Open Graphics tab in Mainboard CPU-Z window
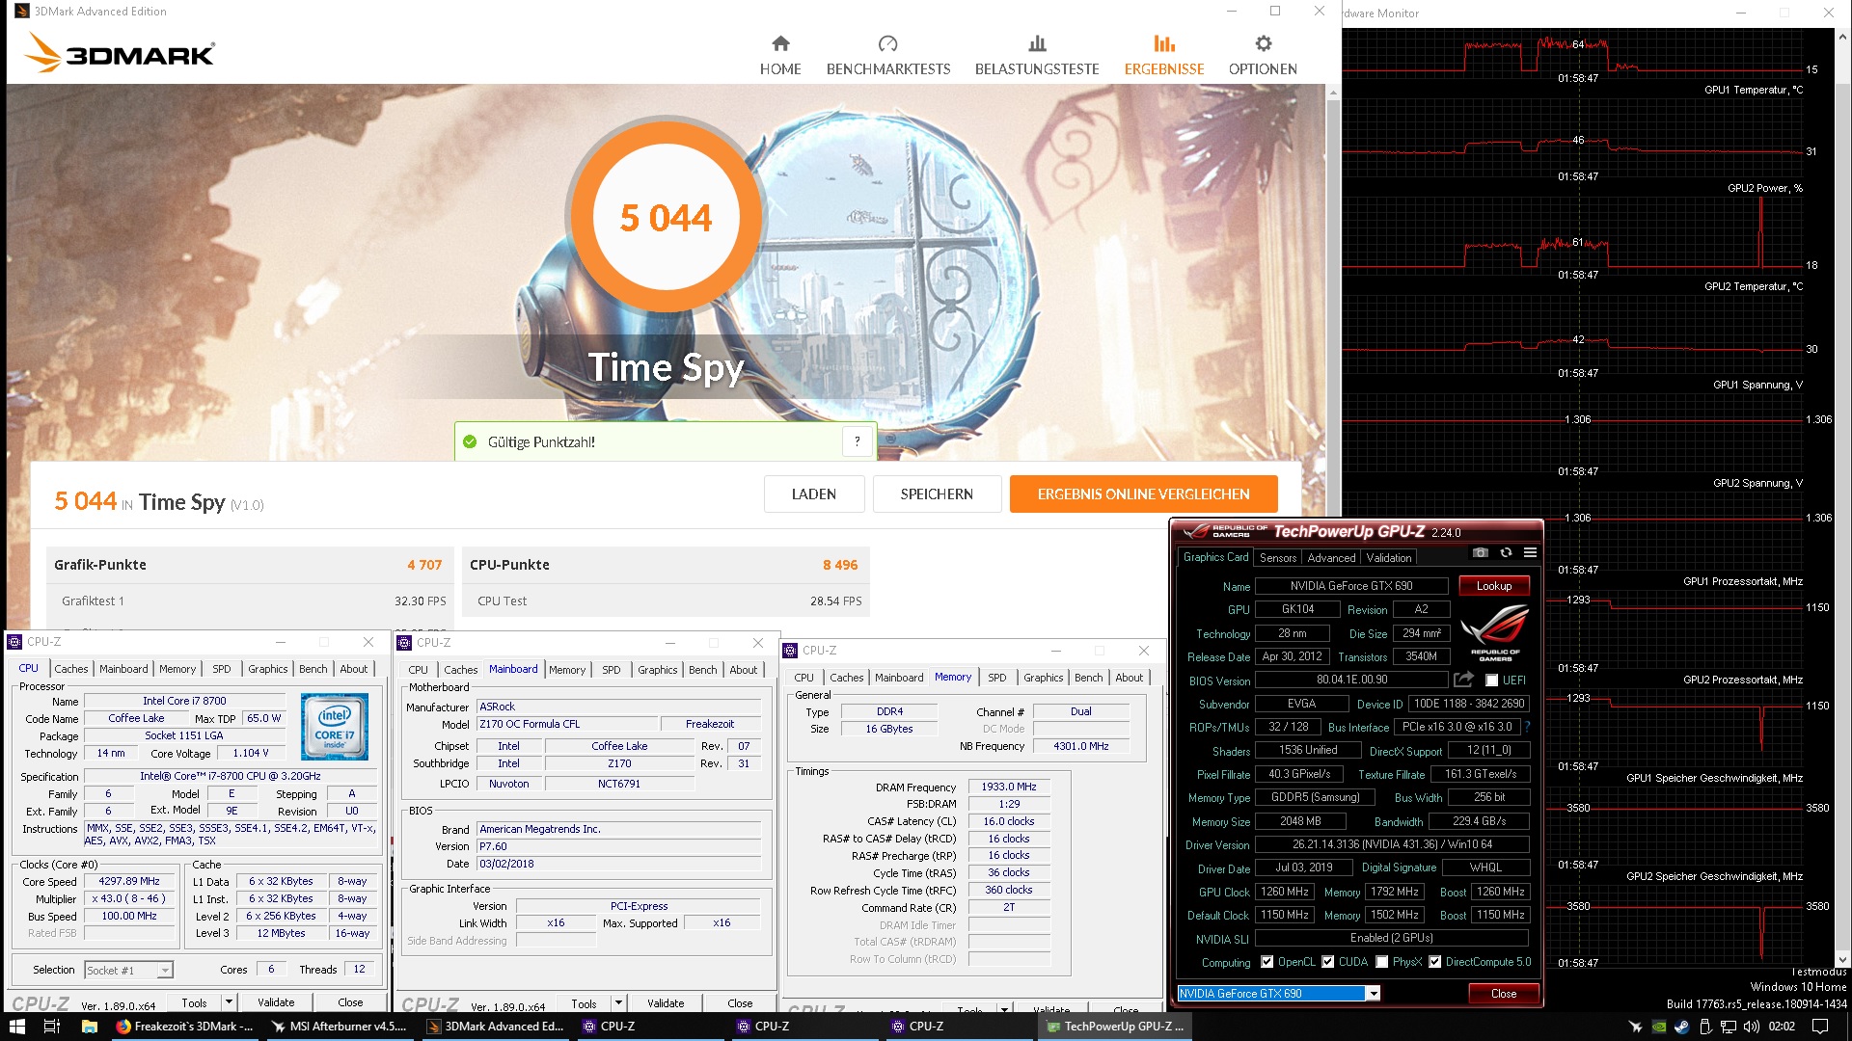The image size is (1852, 1041). click(x=658, y=670)
